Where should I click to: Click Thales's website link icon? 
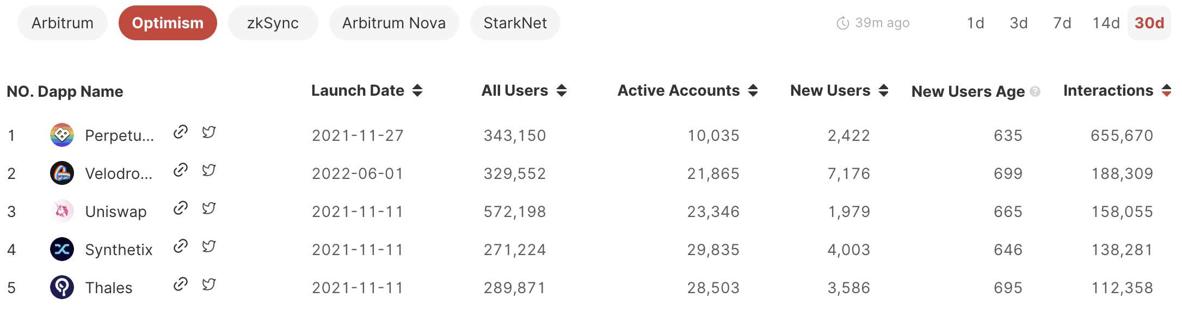pos(180,284)
